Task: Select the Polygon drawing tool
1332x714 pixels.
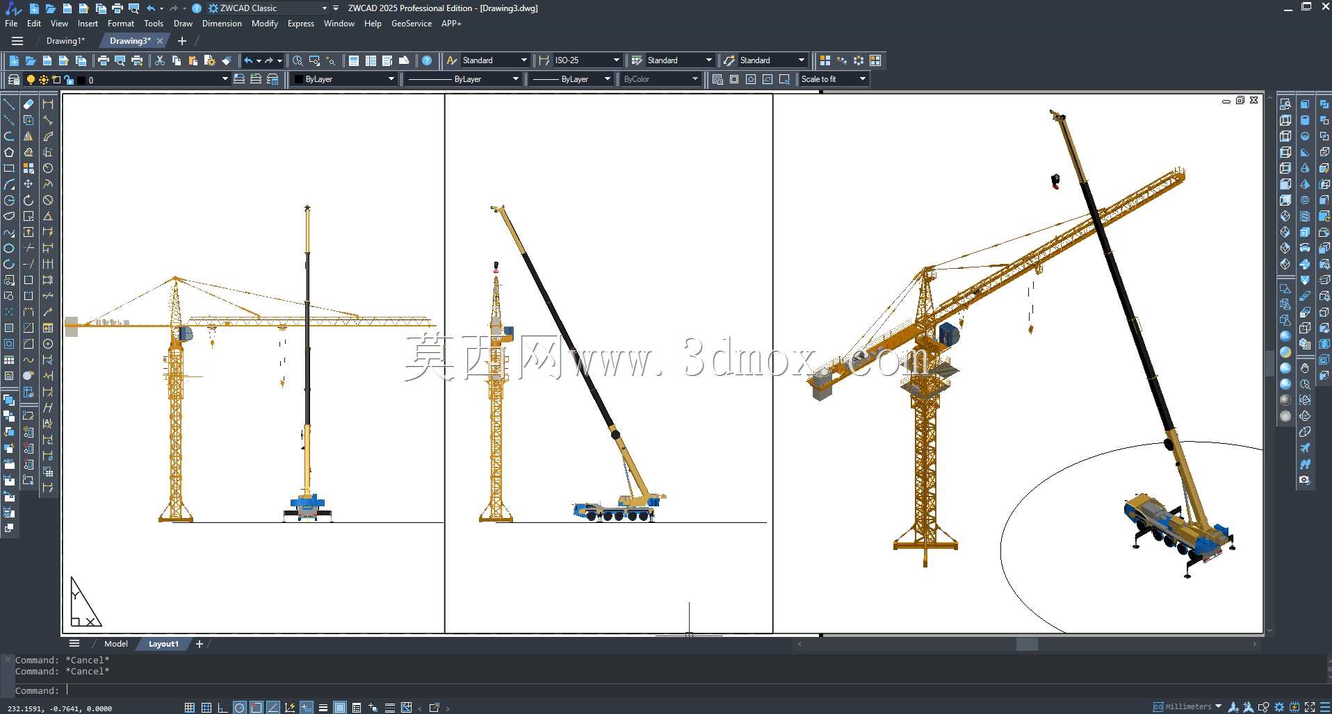Action: click(x=9, y=152)
